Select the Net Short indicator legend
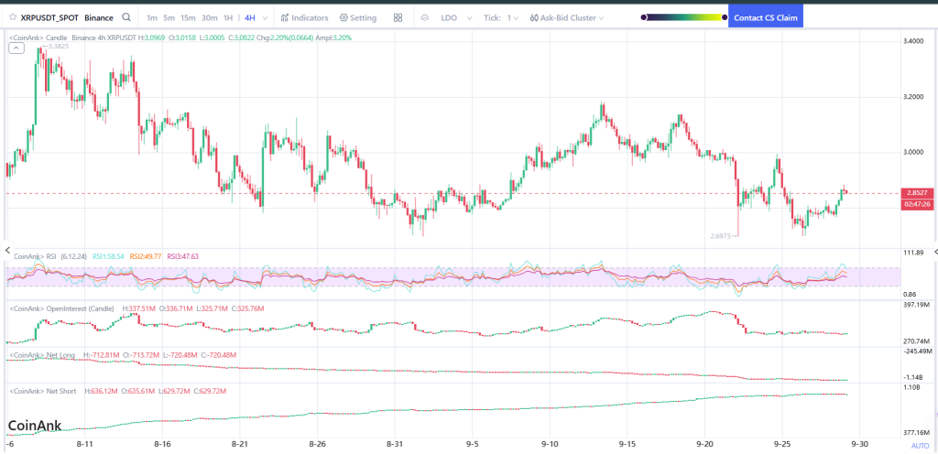Viewport: 938px width, 454px height. [43, 391]
